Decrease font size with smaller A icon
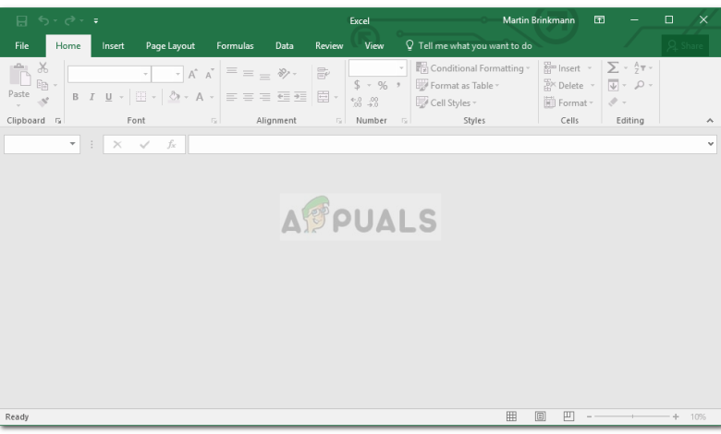The image size is (721, 434). 209,74
